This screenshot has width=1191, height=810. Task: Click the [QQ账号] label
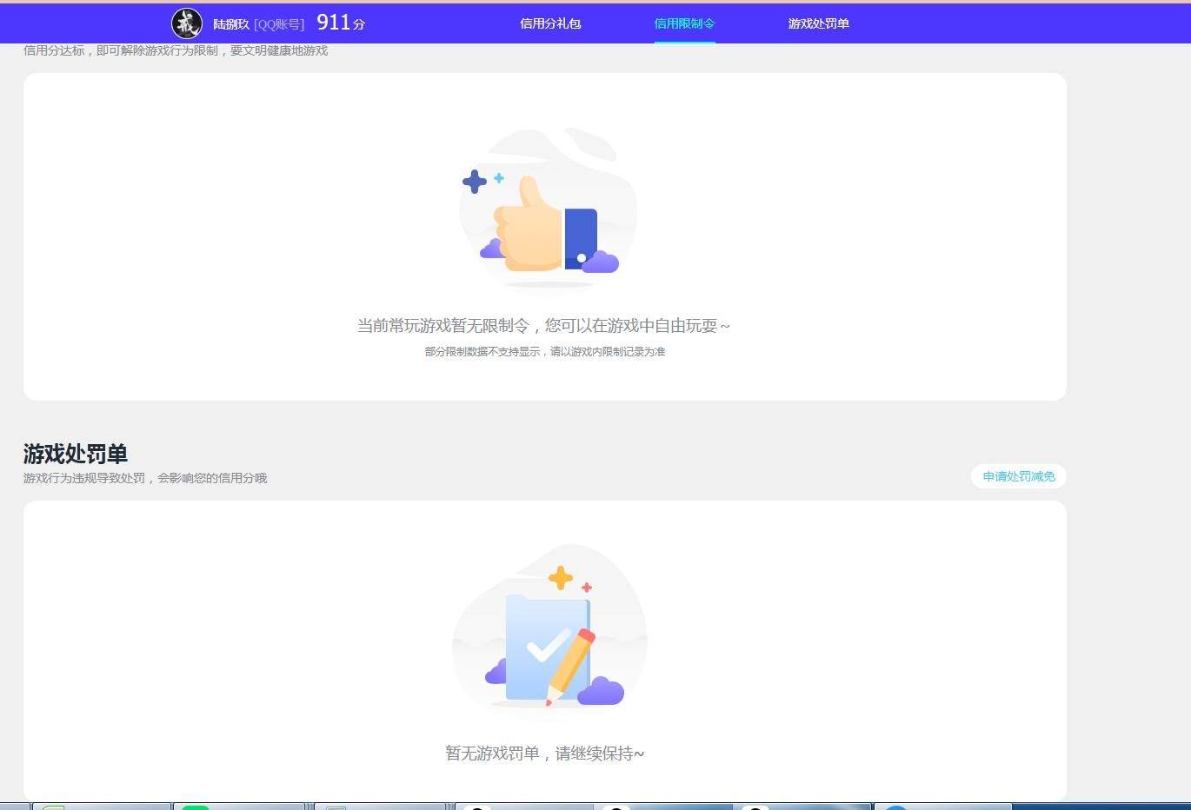[279, 24]
